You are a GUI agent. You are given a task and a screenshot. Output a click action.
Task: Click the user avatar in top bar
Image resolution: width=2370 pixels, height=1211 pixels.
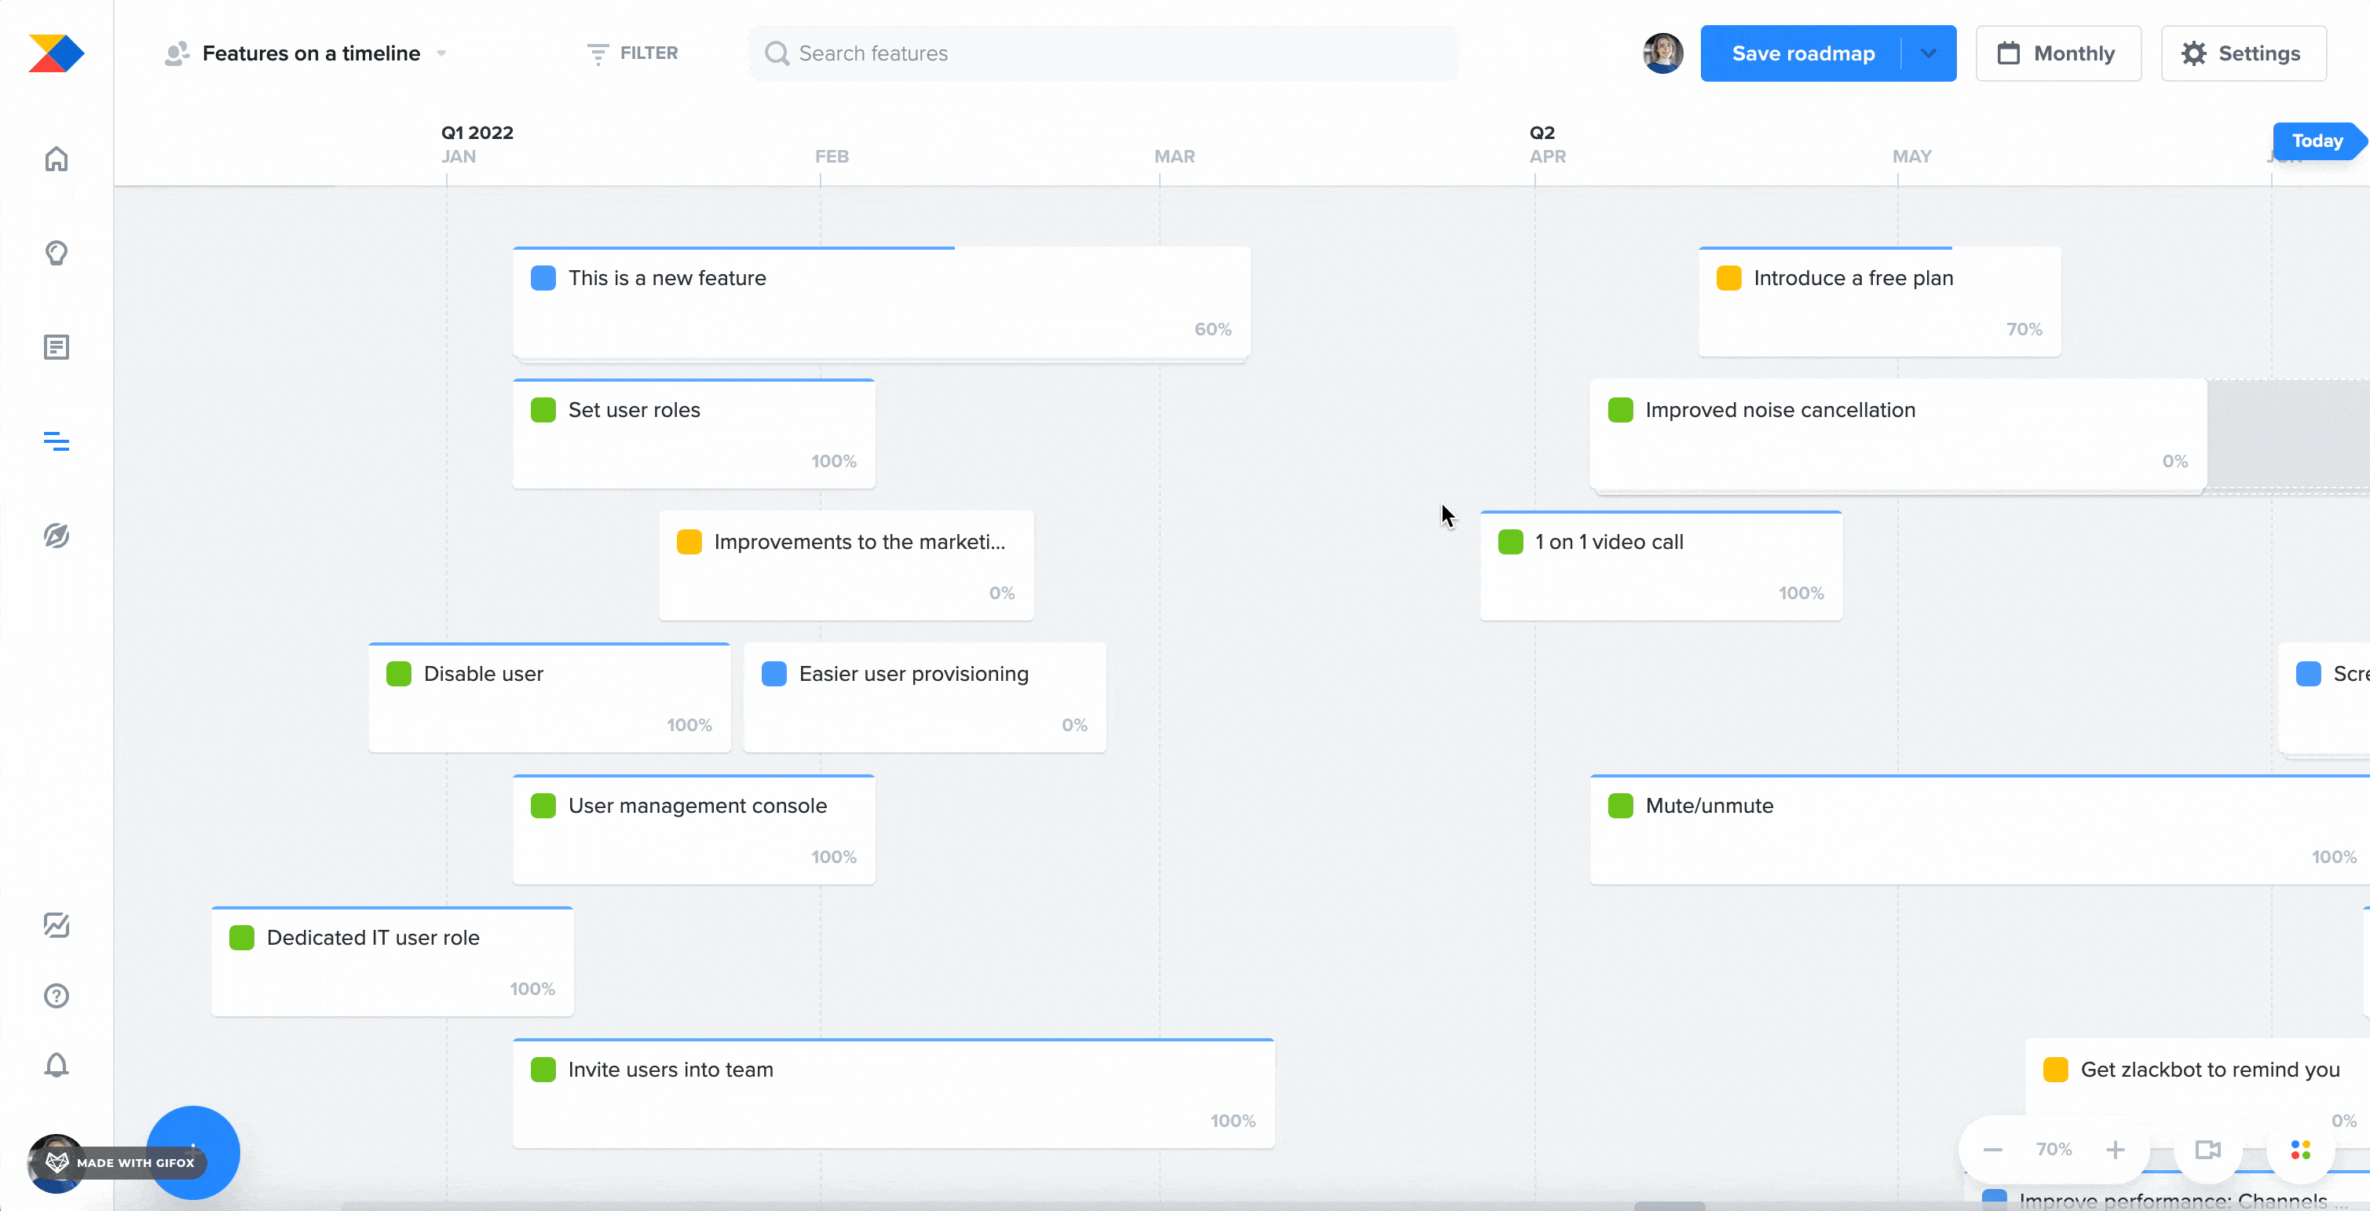(1662, 53)
